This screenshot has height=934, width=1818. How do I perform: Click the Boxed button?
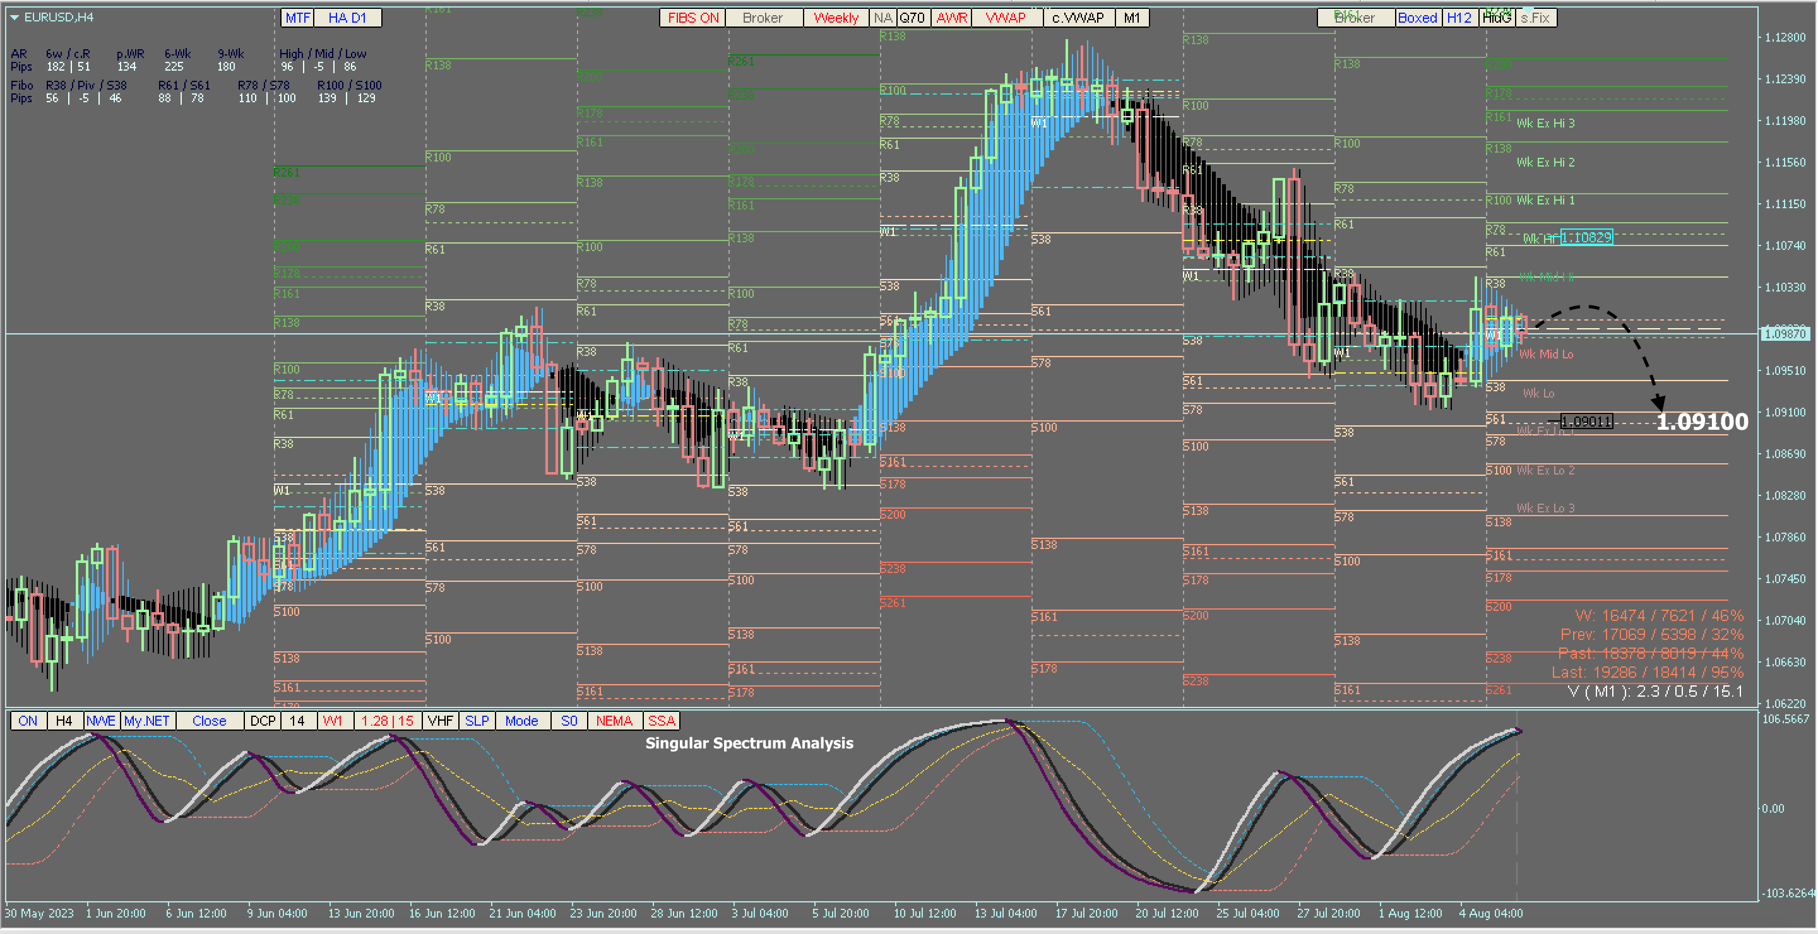pos(1417,18)
